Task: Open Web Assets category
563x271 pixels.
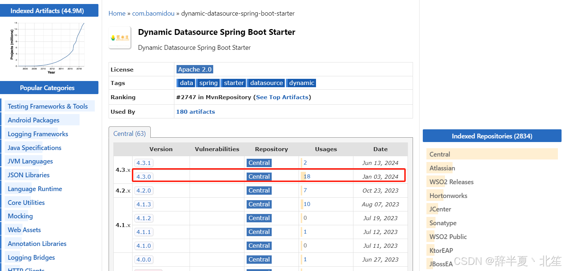Action: [24, 230]
